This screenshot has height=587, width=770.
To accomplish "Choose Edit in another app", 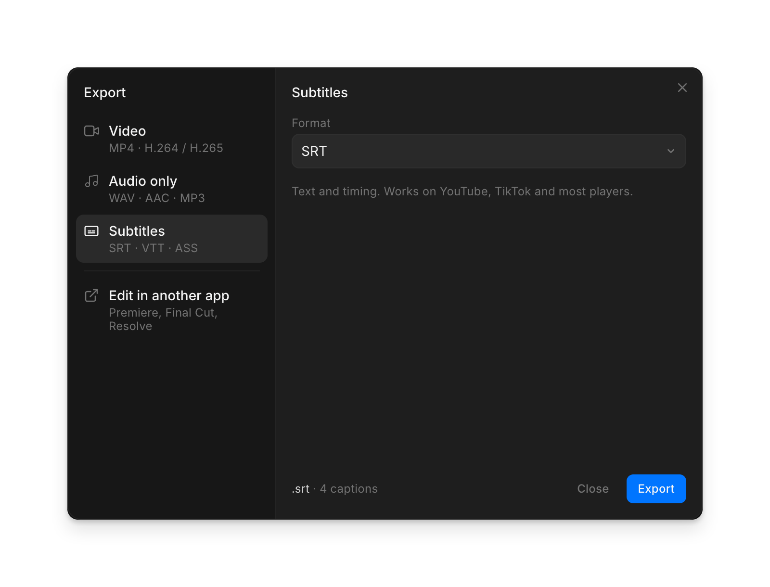I will tap(172, 310).
